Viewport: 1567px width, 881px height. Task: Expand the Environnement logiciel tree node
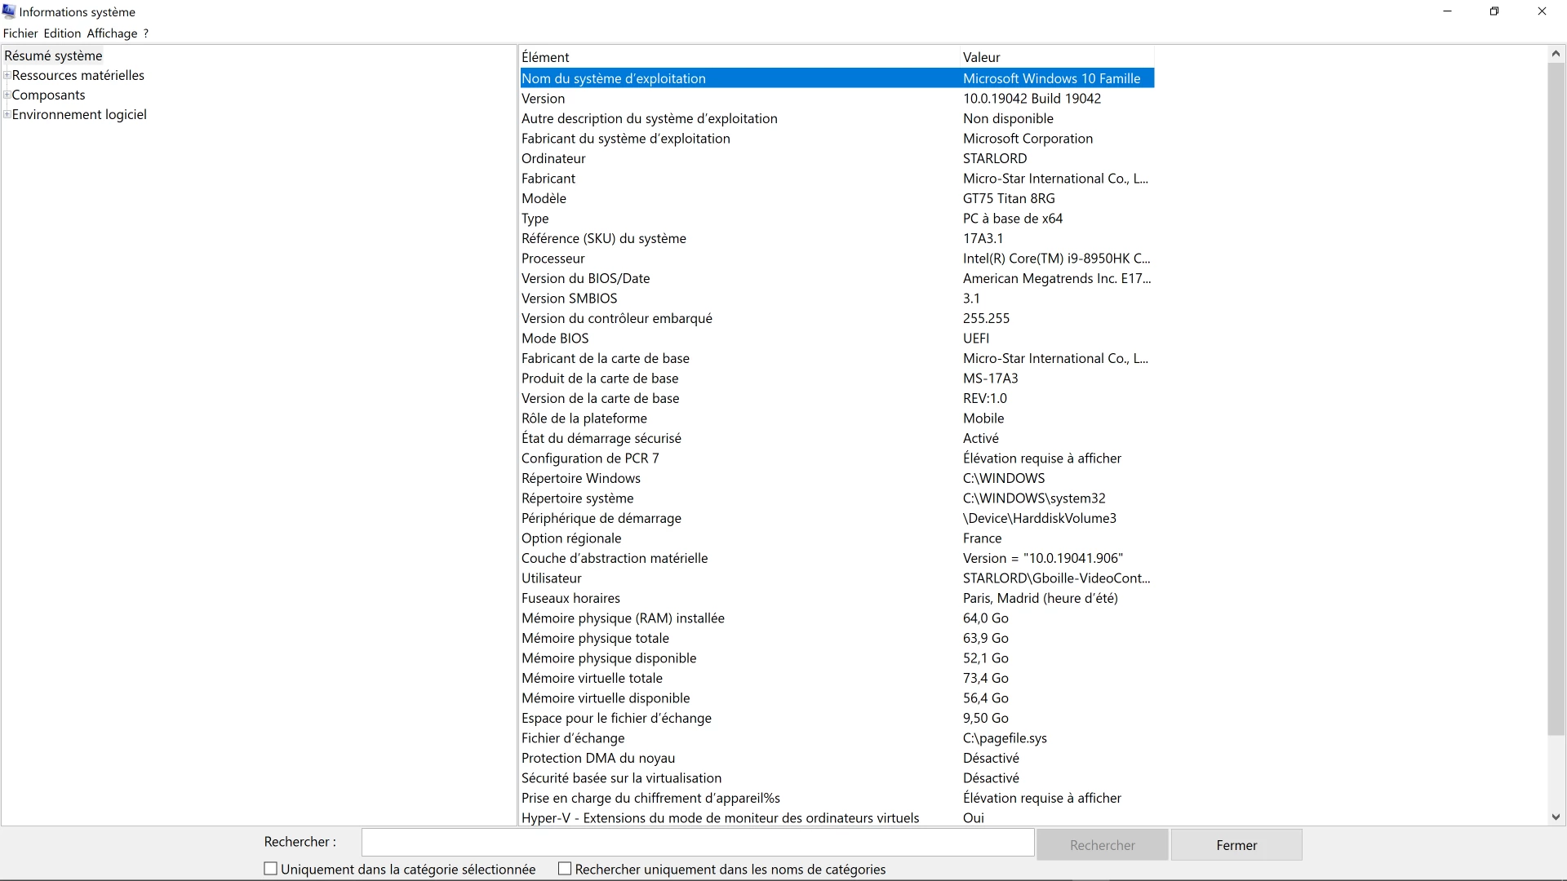coord(7,114)
